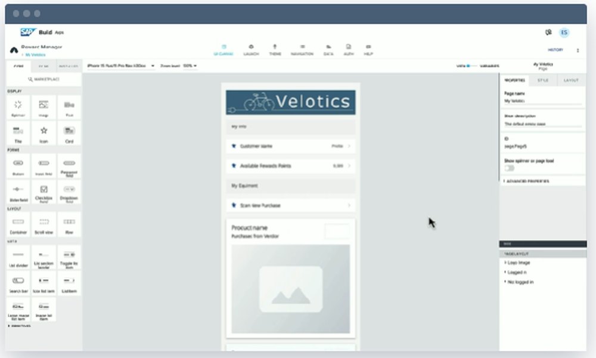This screenshot has height=358, width=596.
Task: Open the Navigation tab
Action: click(x=302, y=50)
